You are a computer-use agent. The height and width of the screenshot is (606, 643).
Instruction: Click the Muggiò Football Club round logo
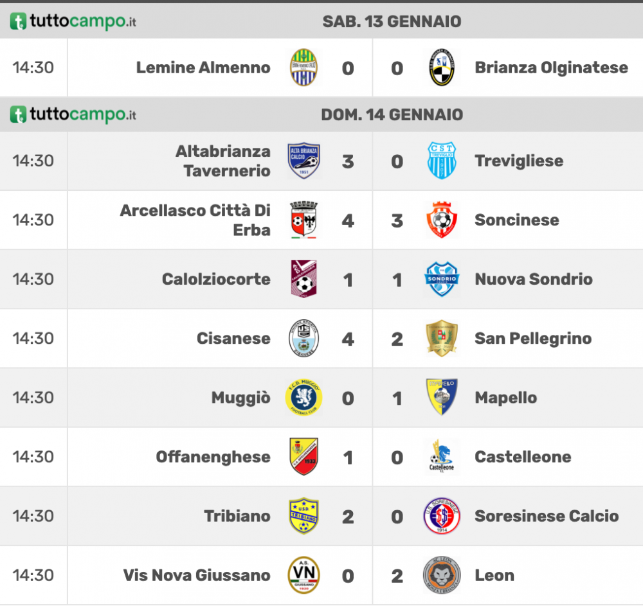click(304, 397)
